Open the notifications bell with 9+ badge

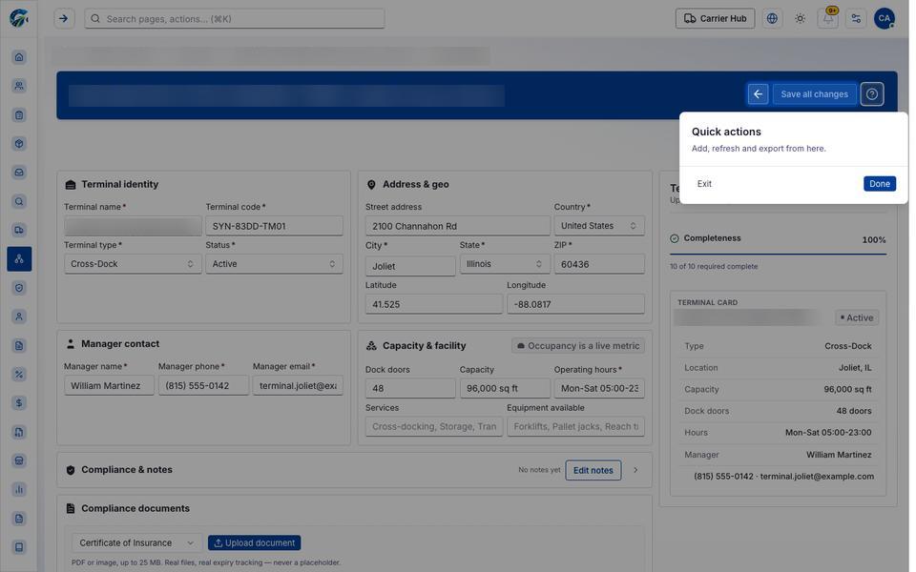click(x=828, y=19)
